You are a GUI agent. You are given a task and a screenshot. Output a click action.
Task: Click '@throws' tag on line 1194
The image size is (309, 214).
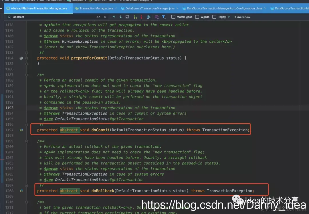(51, 113)
